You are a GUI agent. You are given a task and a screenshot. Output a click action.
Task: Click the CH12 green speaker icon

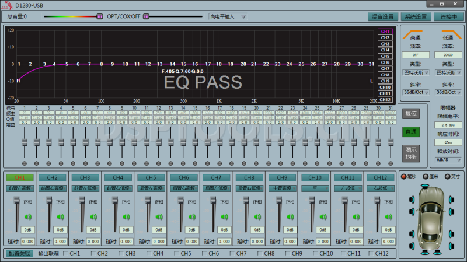[x=387, y=218]
